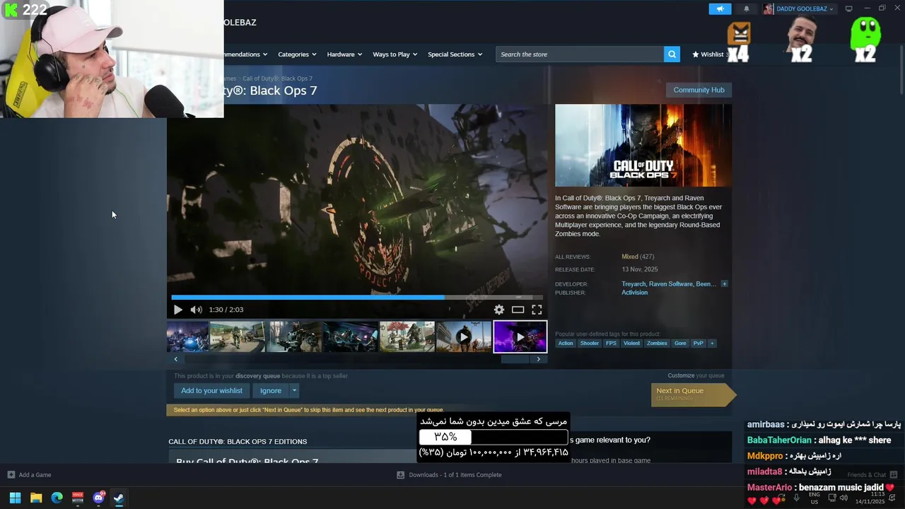Image resolution: width=905 pixels, height=509 pixels.
Task: Open the Categories dropdown menu
Action: coord(297,54)
